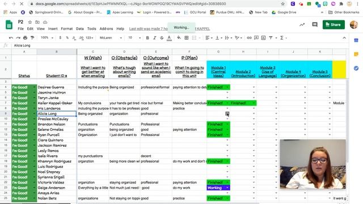Image resolution: width=363 pixels, height=204 pixels.
Task: Open Calendar in side panel
Action: [x=356, y=40]
